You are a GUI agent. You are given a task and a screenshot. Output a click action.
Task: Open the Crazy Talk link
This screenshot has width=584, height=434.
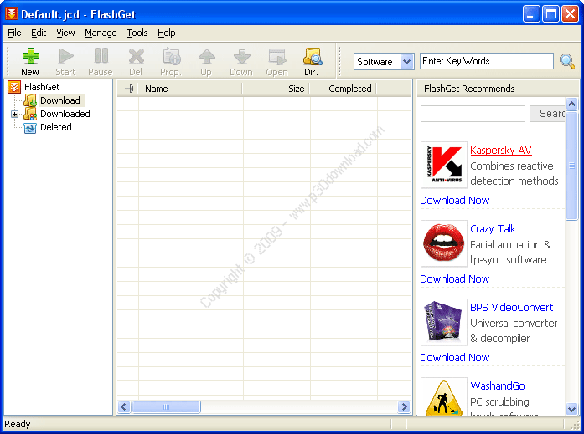point(493,229)
